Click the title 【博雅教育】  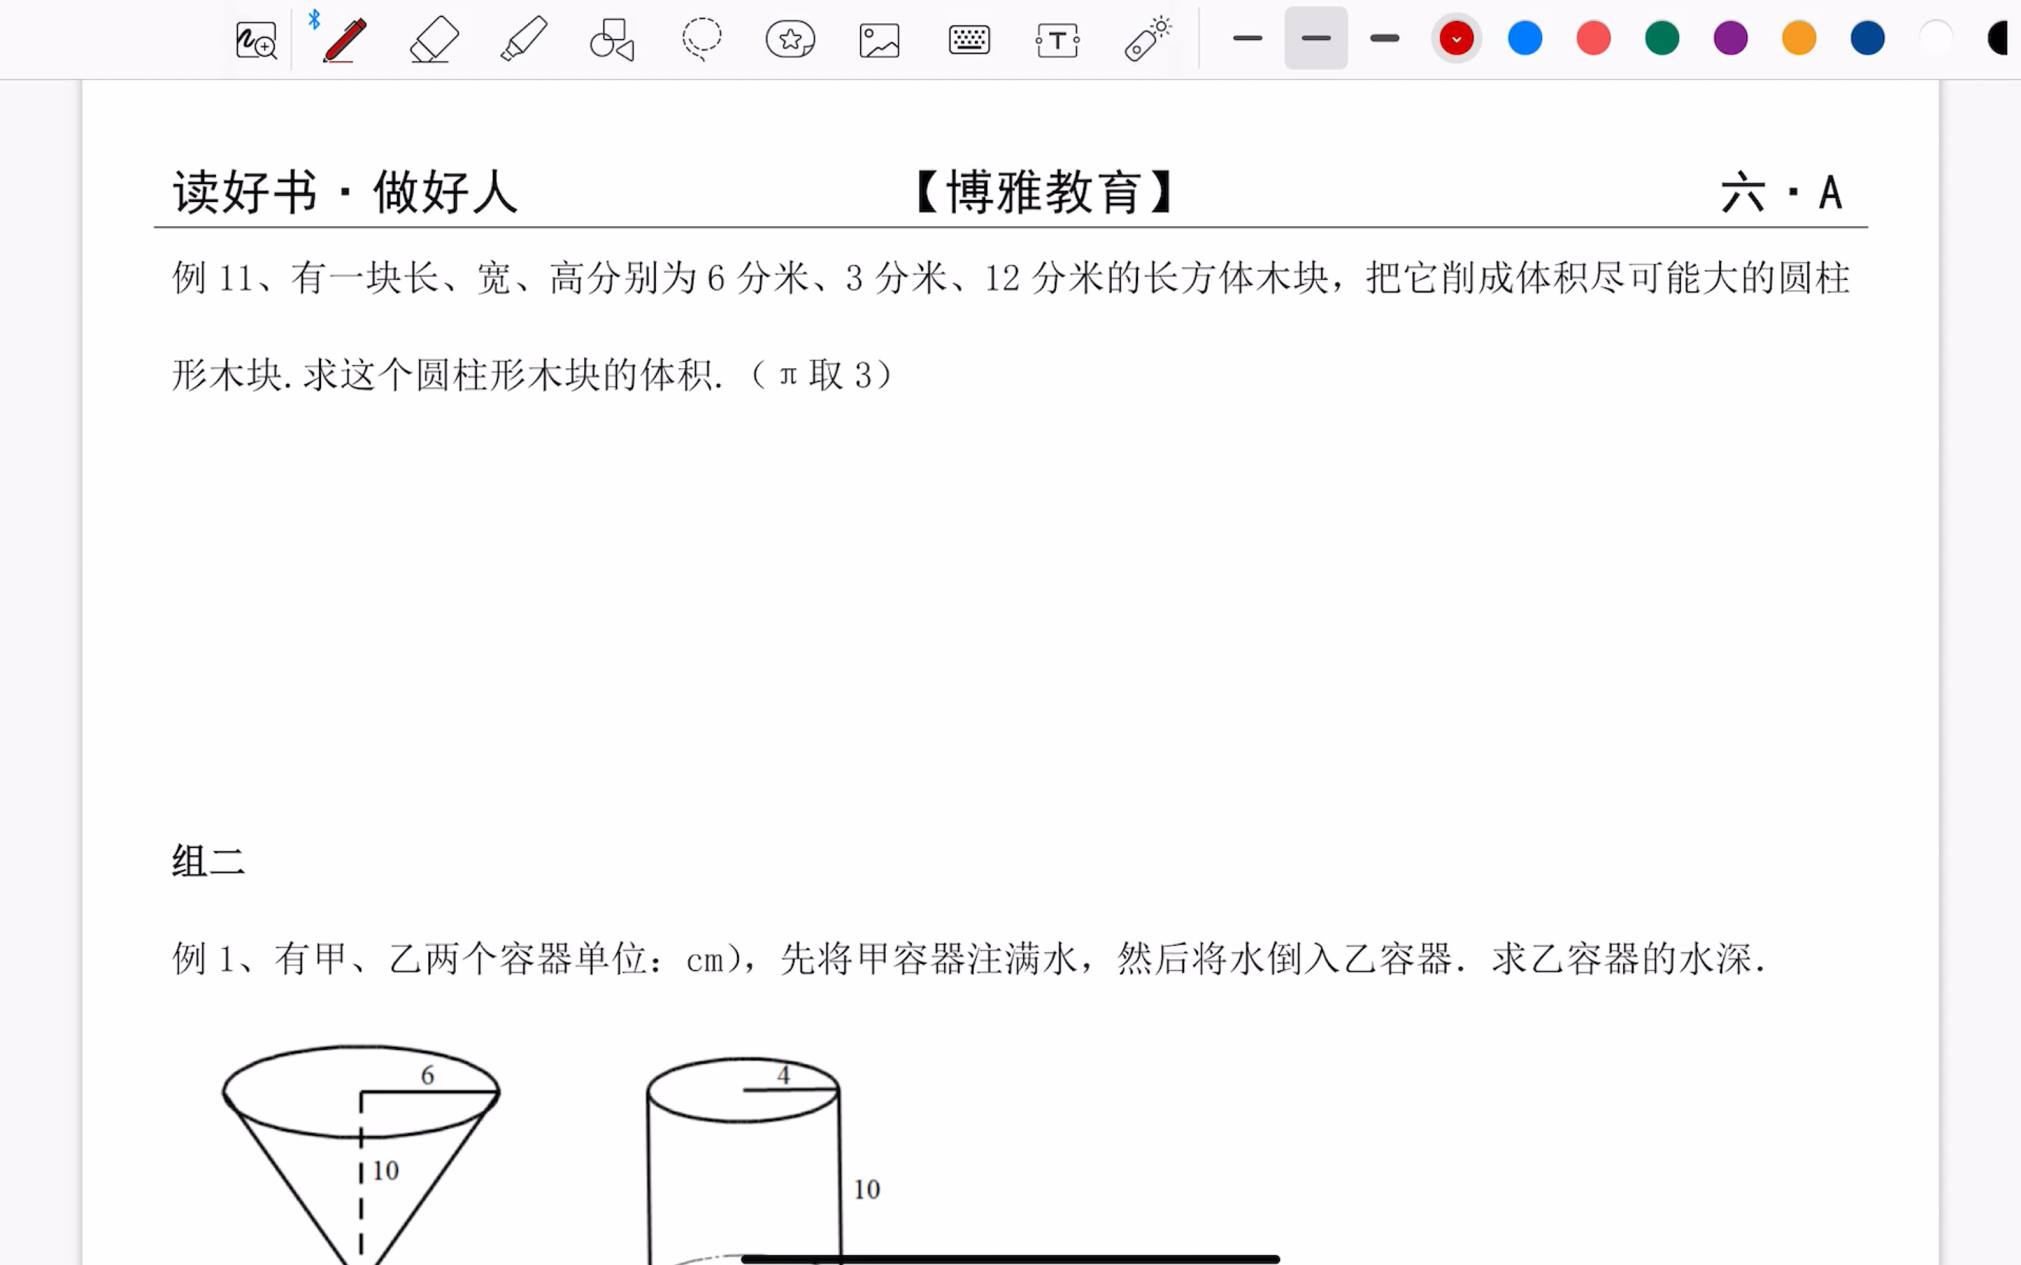(x=1045, y=193)
